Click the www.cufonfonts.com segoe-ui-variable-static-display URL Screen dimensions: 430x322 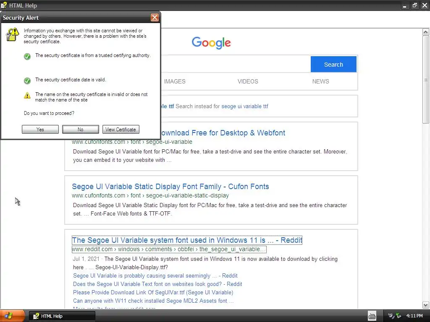pos(150,195)
